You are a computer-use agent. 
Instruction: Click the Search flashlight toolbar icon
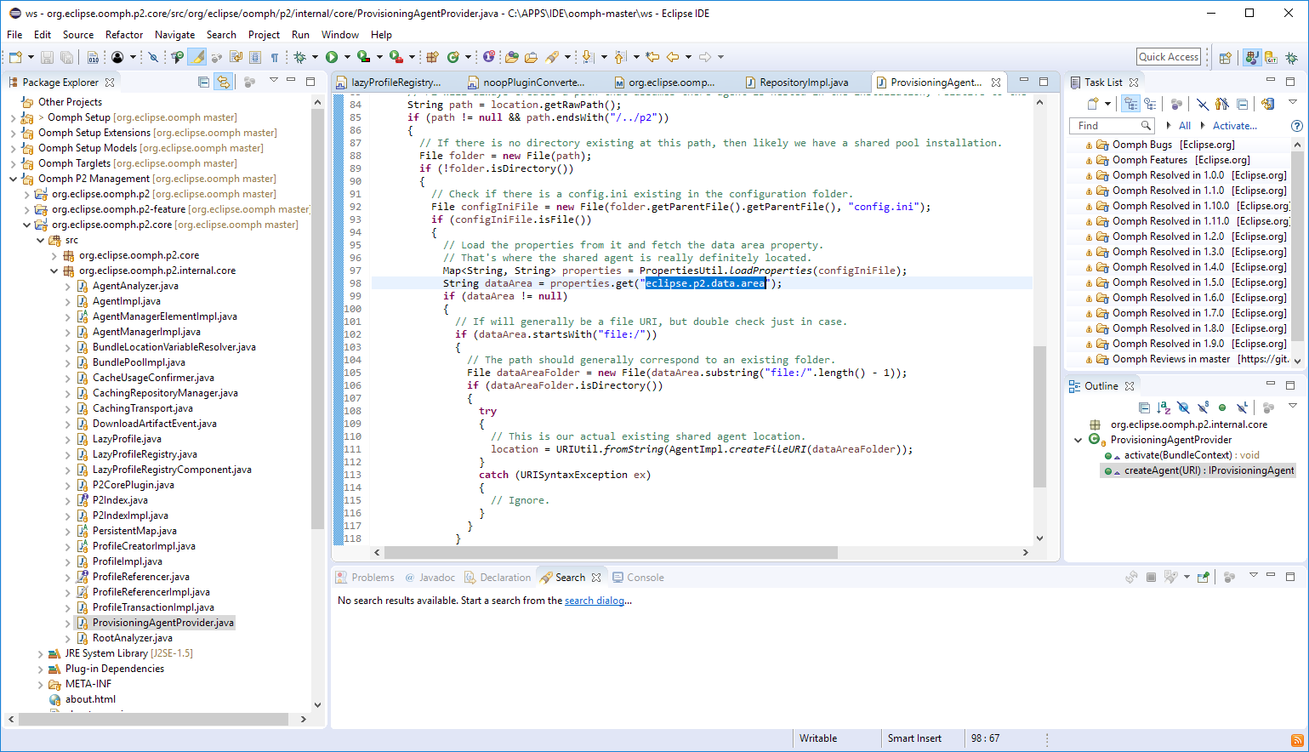pos(551,57)
